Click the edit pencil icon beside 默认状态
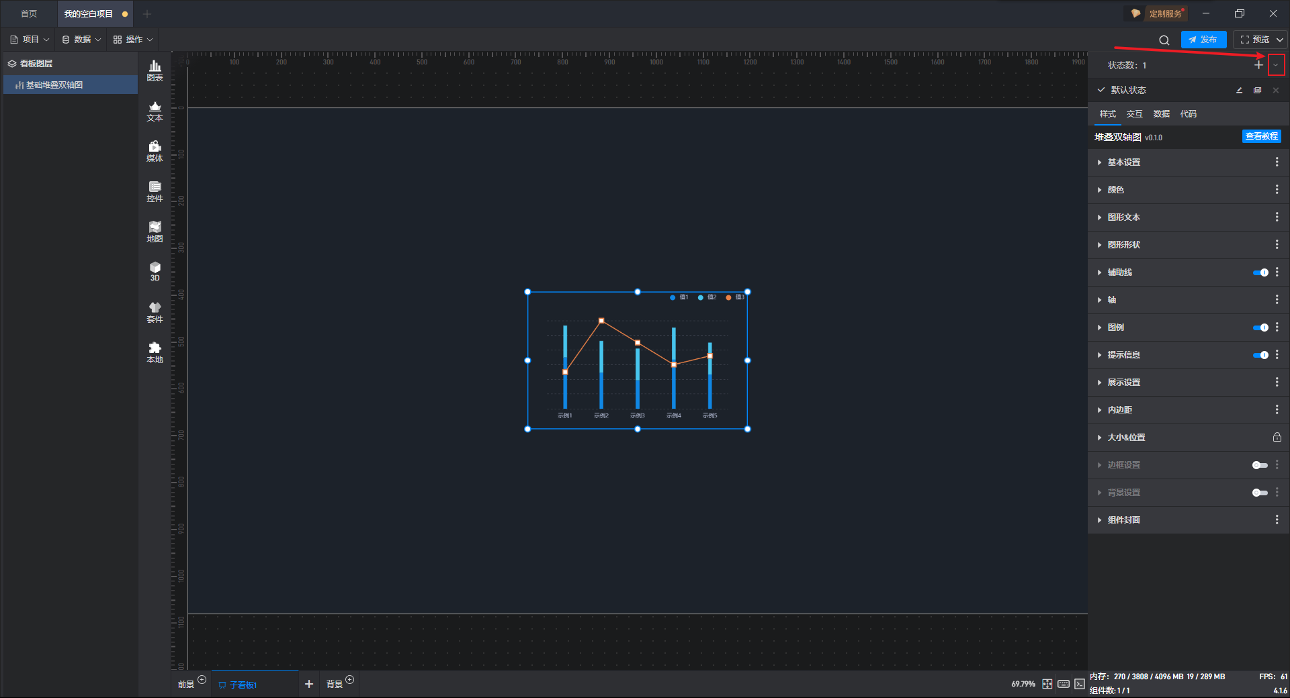The height and width of the screenshot is (698, 1290). tap(1239, 91)
